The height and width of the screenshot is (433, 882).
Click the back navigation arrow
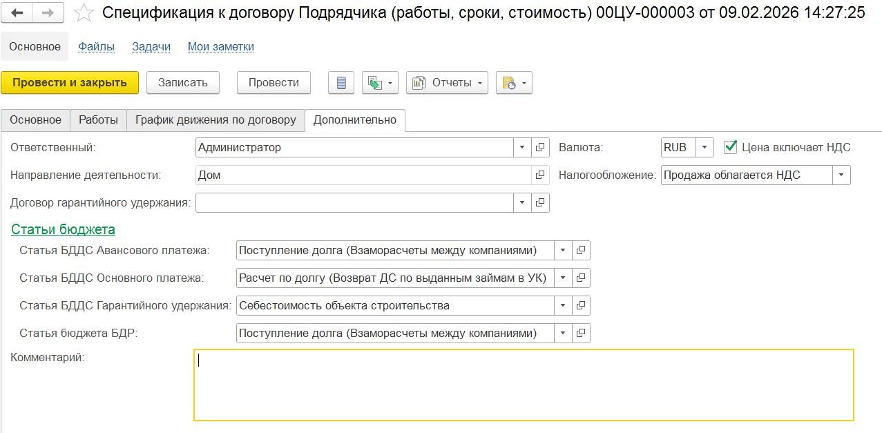coord(18,12)
